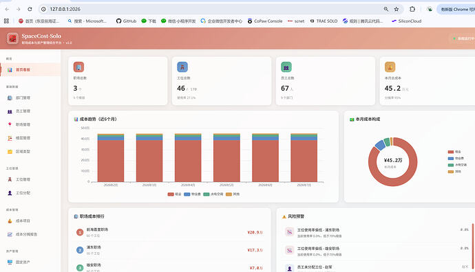Bookmark page with the star icon
Viewport: 475px width, 272px height.
pos(397,10)
